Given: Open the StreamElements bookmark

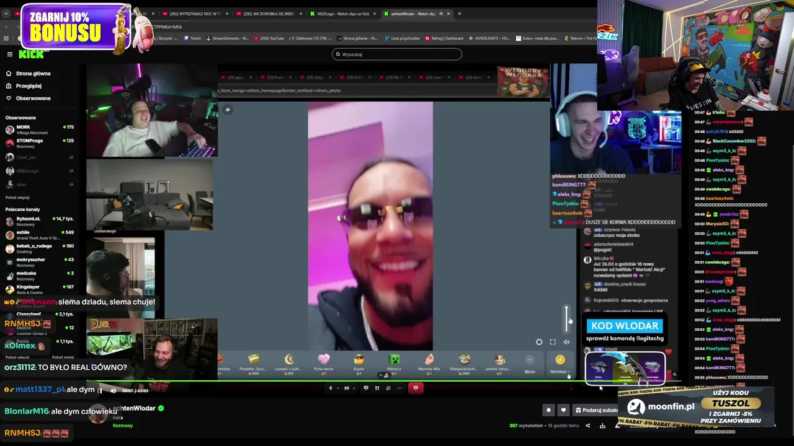Looking at the screenshot, I should click(226, 38).
